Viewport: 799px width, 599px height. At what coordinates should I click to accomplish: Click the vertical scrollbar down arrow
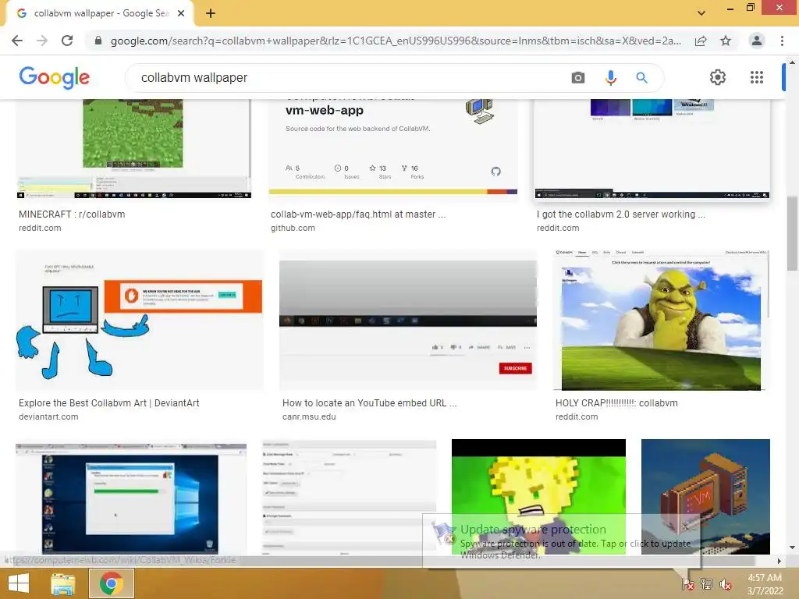[792, 548]
